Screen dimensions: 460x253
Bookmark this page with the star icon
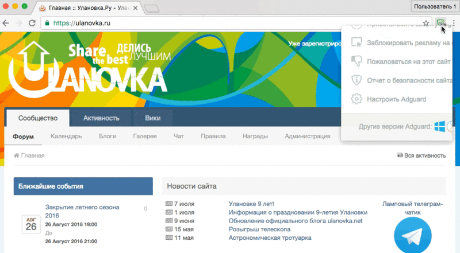[x=426, y=23]
